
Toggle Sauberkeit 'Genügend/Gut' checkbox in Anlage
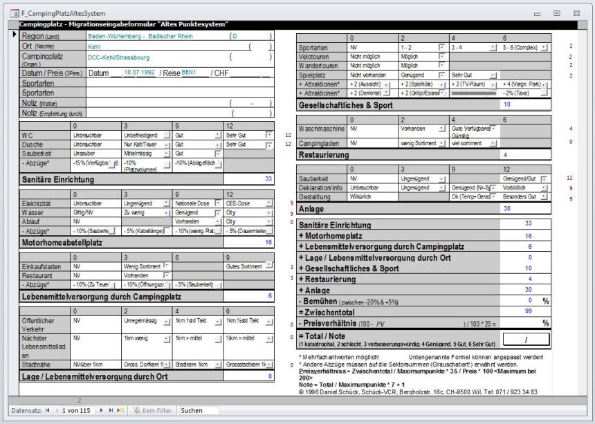544,178
